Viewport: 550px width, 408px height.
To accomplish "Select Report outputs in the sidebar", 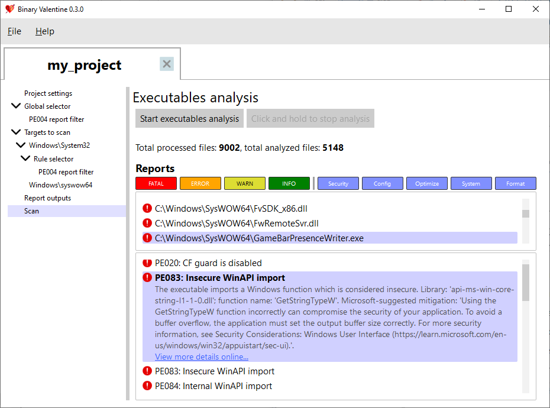I will (47, 198).
